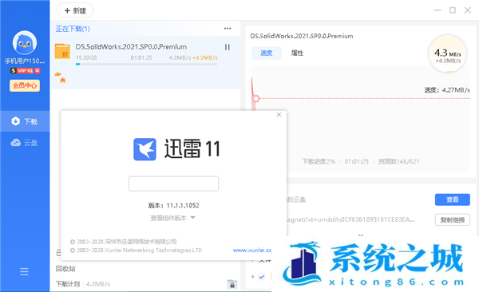This screenshot has width=479, height=292.
Task: Click the 查看 button
Action: 453,199
